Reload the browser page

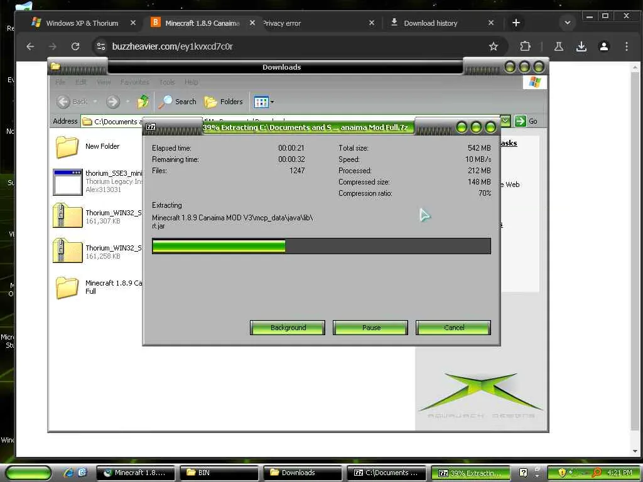coord(75,46)
